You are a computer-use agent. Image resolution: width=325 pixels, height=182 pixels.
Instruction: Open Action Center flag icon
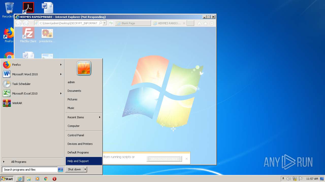[301, 179]
